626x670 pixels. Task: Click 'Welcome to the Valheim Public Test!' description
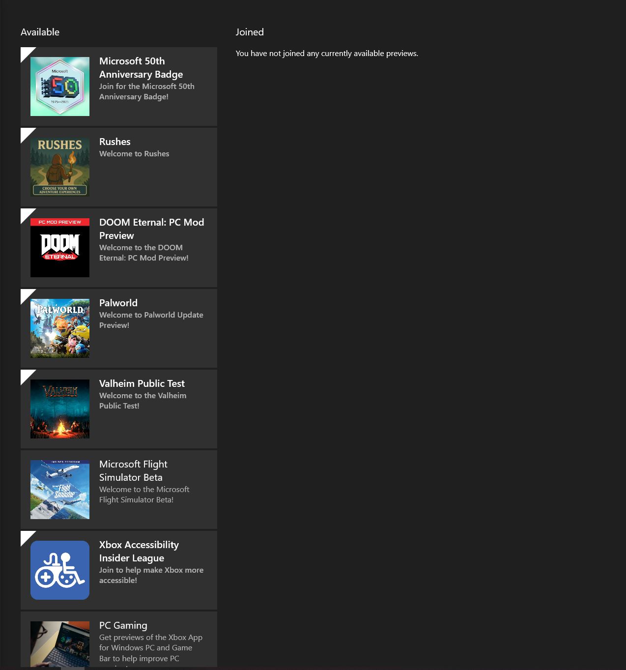(142, 401)
